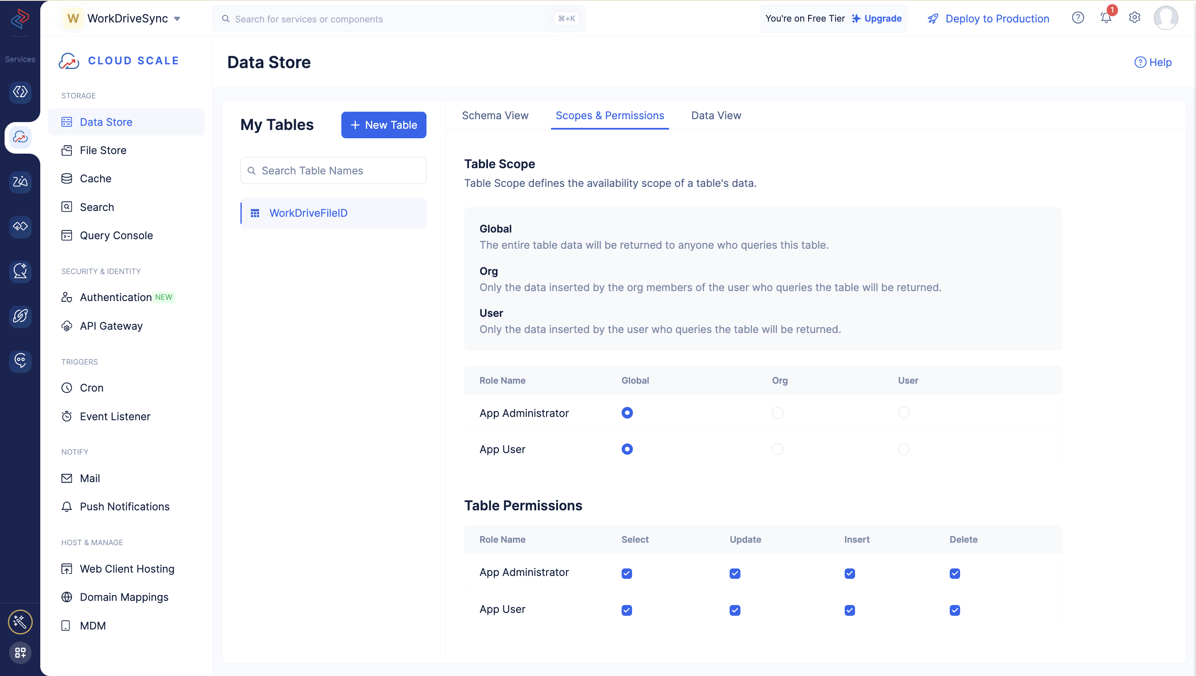The image size is (1196, 676).
Task: Toggle Delete permission for App Administrator
Action: (x=955, y=573)
